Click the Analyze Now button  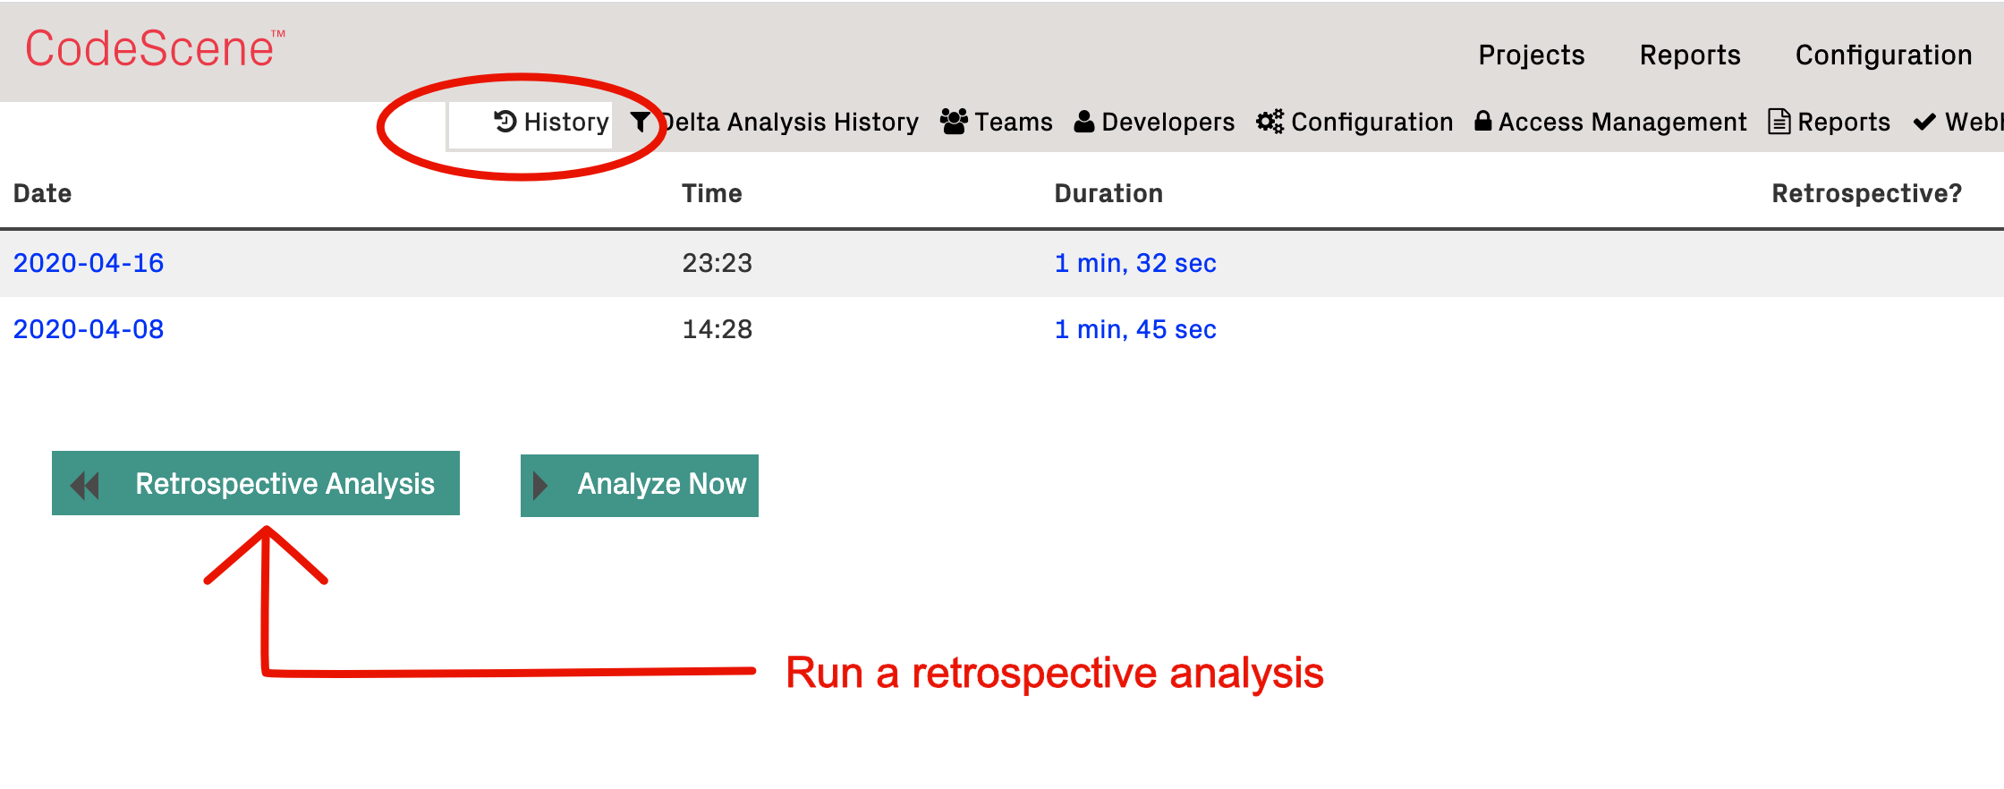pos(640,486)
